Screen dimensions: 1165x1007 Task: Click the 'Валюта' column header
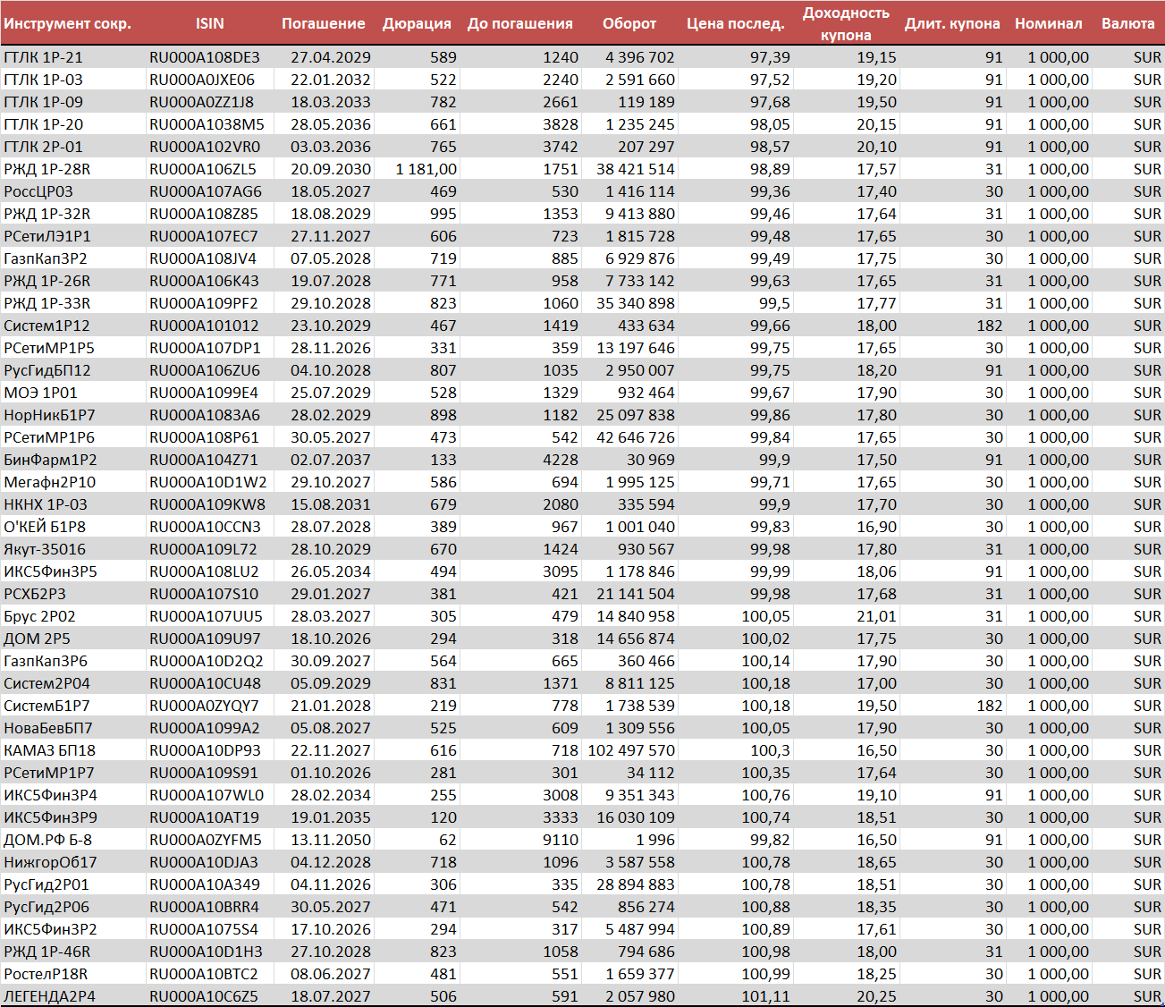tap(1127, 23)
